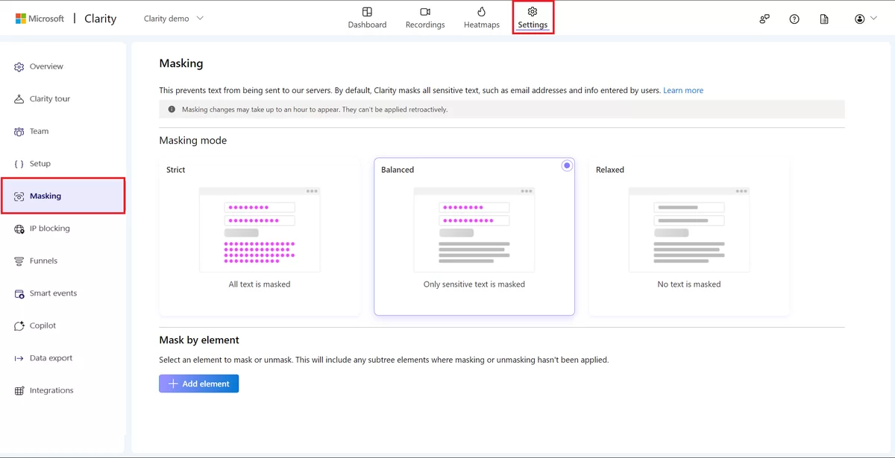Click the Copilot icon in the sidebar
The height and width of the screenshot is (458, 895).
19,326
